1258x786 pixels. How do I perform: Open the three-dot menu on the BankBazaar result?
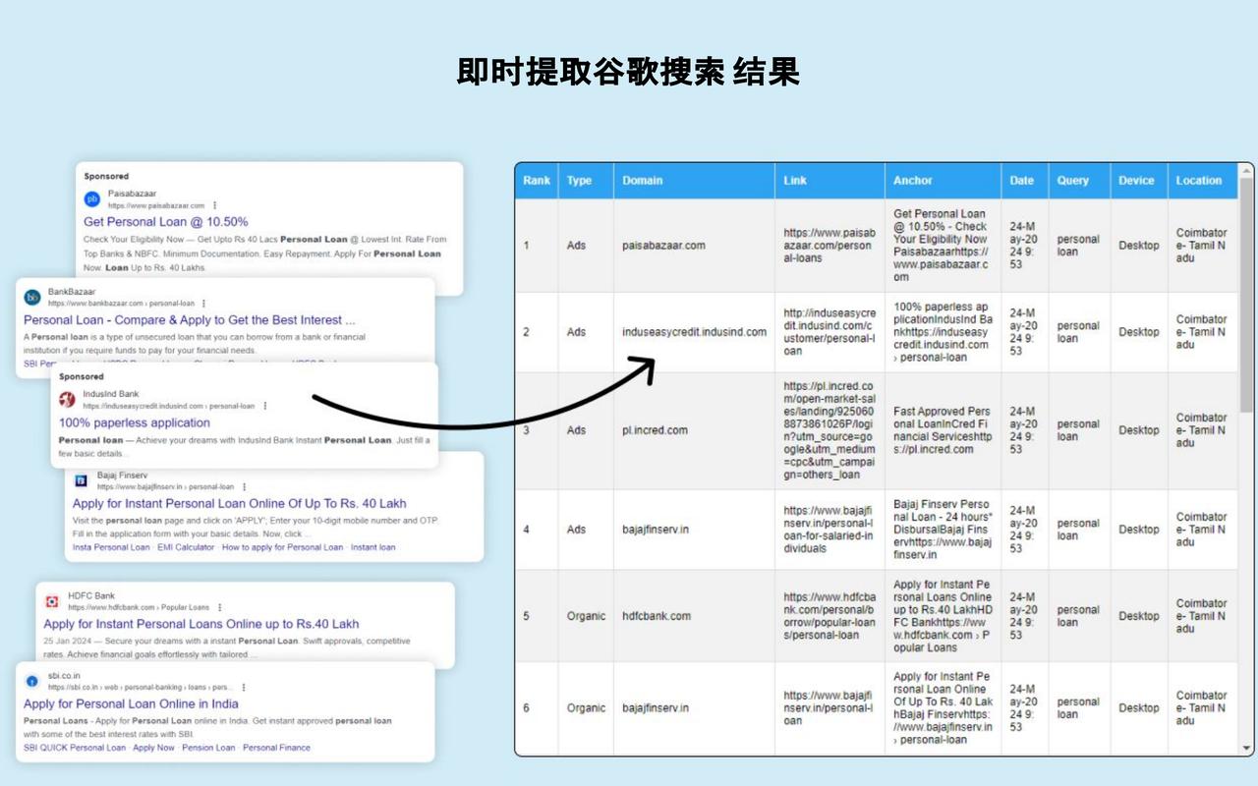pyautogui.click(x=203, y=303)
